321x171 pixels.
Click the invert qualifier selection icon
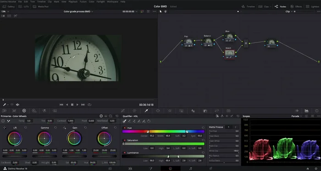(149, 121)
